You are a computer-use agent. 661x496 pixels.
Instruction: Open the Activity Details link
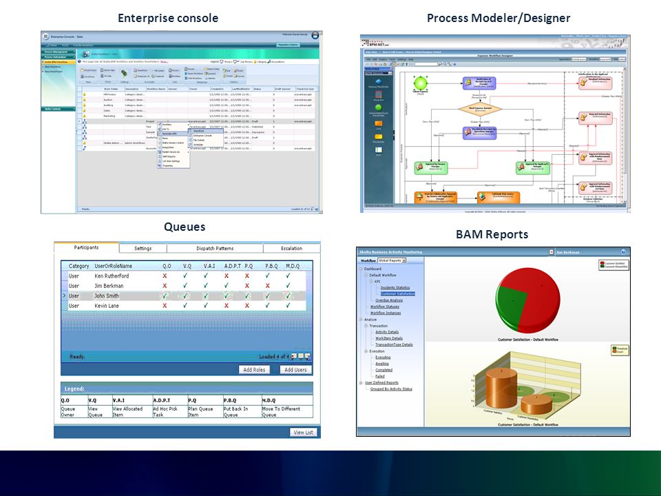[x=387, y=332]
